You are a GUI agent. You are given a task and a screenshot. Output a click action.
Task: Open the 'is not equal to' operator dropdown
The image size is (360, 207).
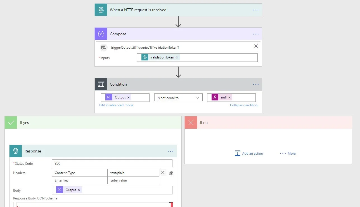coord(178,98)
